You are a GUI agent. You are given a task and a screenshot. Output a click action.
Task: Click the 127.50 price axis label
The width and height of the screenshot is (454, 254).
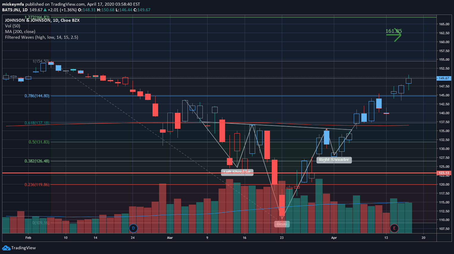tap(444, 158)
